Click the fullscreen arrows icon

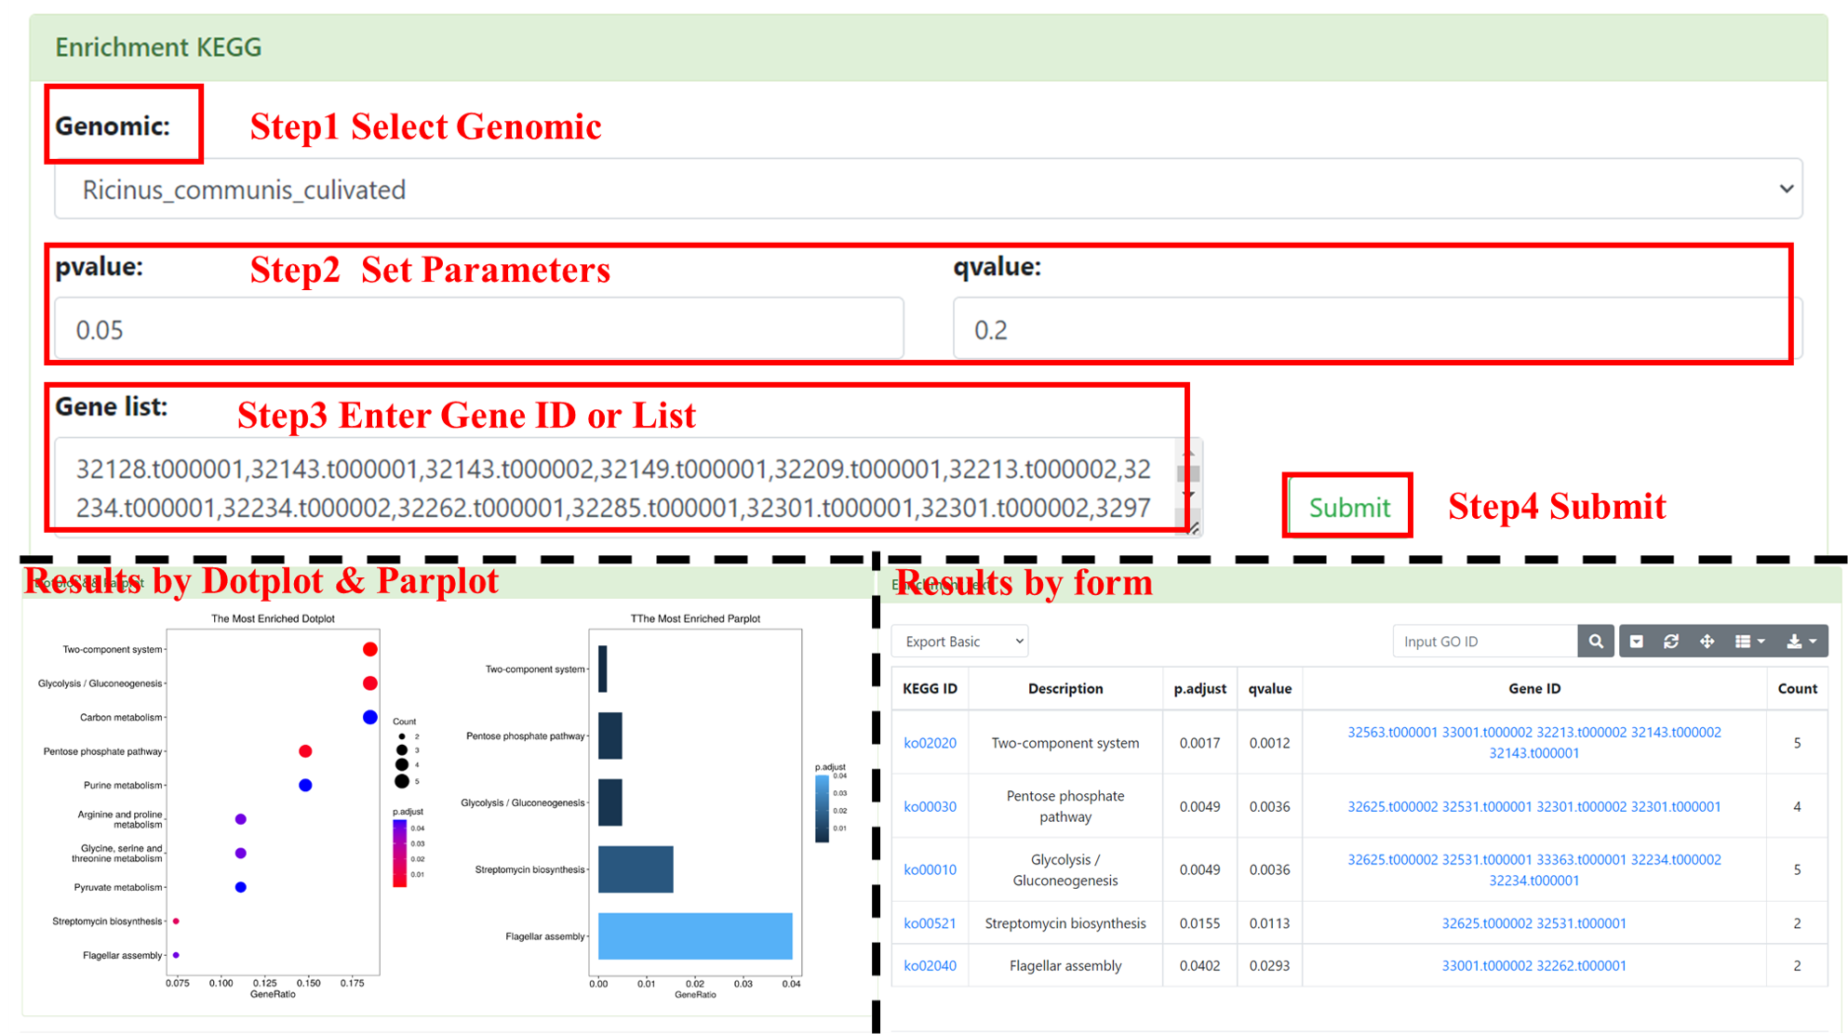tap(1707, 642)
